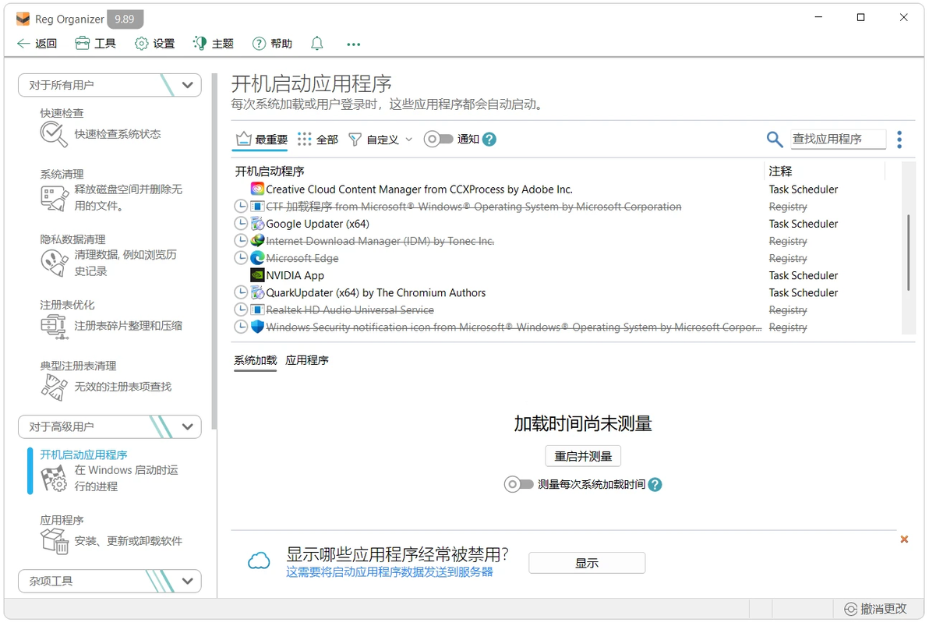The height and width of the screenshot is (626, 929).
Task: Open the 工具 toolbox menu
Action: click(x=95, y=44)
